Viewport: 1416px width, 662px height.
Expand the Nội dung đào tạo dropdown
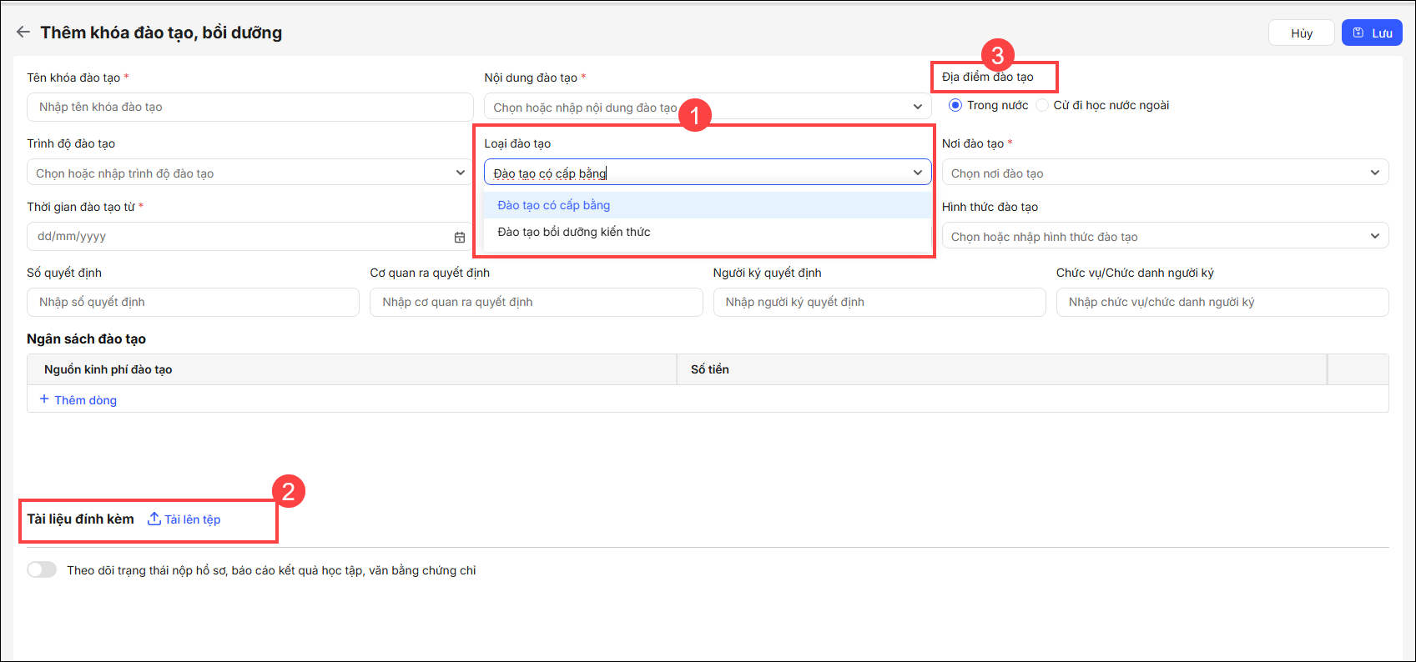[917, 107]
